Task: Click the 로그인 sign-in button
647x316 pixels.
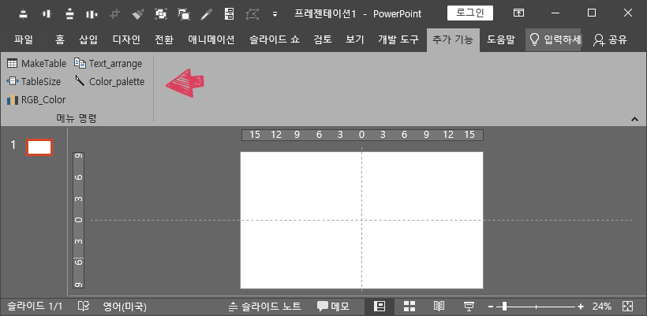Action: (x=470, y=13)
